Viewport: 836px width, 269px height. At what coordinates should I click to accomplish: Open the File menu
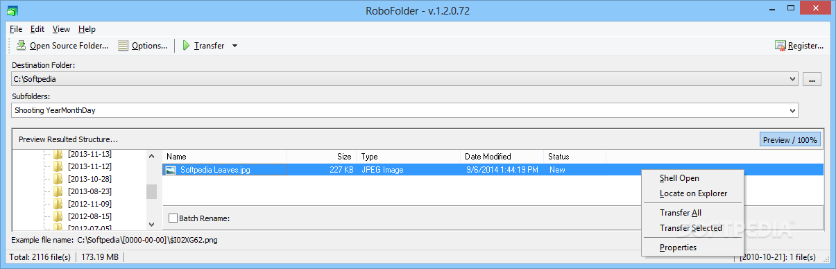coord(16,29)
